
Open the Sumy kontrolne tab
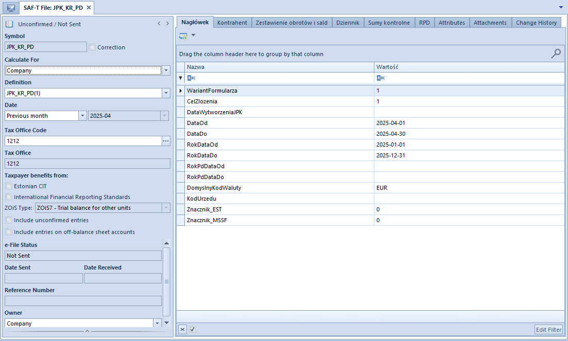coord(389,23)
